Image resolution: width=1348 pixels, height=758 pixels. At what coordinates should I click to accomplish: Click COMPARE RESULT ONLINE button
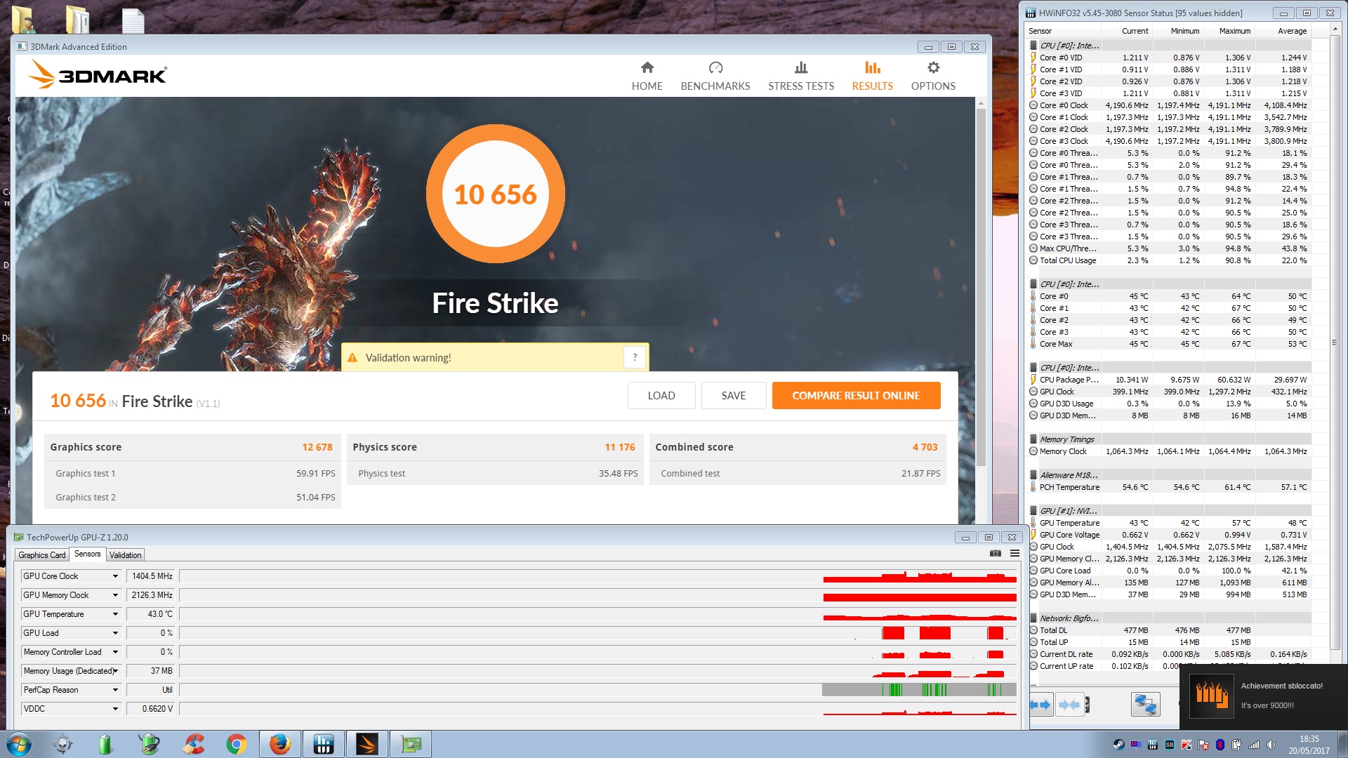coord(856,396)
